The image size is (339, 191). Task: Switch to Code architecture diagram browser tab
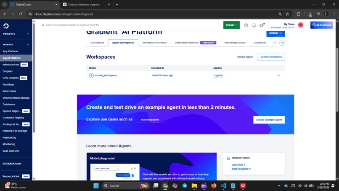[87, 4]
